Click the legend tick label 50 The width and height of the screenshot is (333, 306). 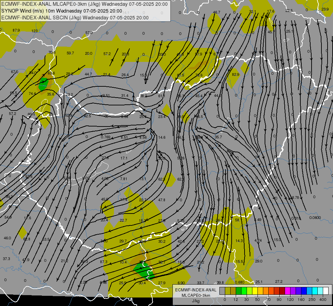coord(257,300)
